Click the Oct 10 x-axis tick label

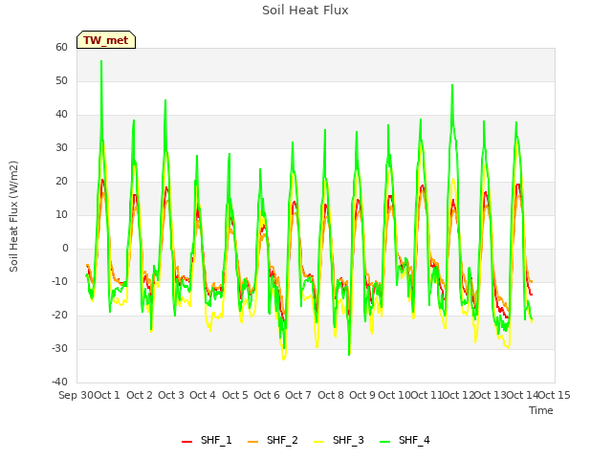click(x=394, y=395)
